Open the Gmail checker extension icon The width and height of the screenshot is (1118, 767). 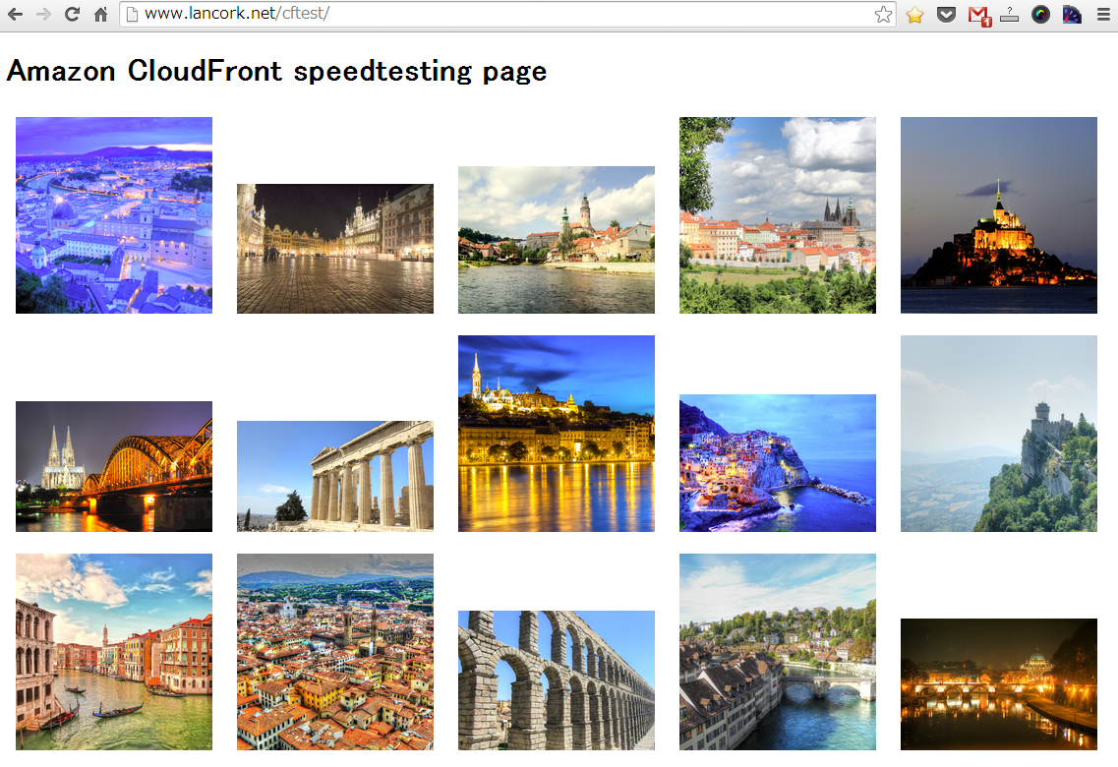tap(979, 15)
